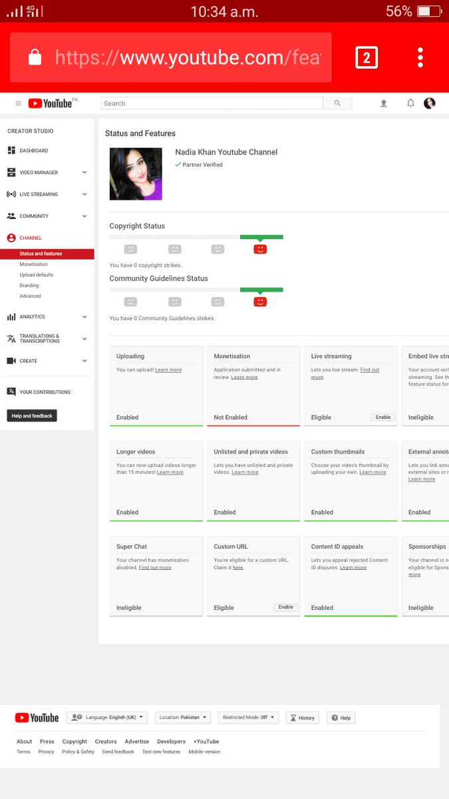The image size is (449, 799).
Task: Open the Language: English (UK) dropdown
Action: point(106,718)
